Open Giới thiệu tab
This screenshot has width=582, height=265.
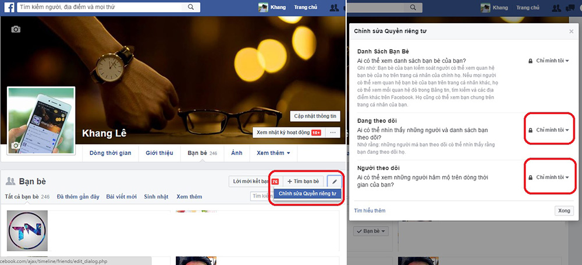tap(159, 153)
